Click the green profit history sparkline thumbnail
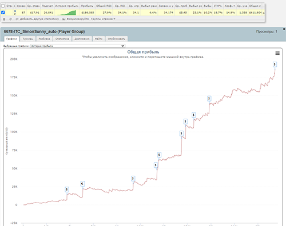The image size is (286, 226). tap(67, 13)
